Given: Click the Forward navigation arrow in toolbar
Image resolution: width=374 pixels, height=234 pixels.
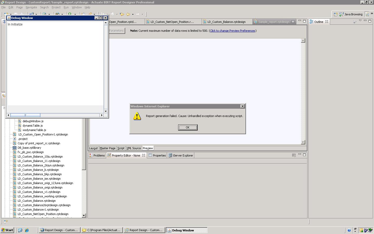Looking at the screenshot, I should [x=138, y=14].
